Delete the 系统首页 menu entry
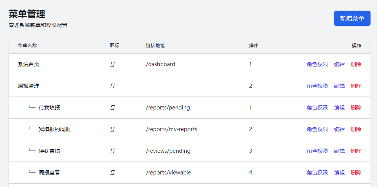The height and width of the screenshot is (187, 377). click(356, 64)
